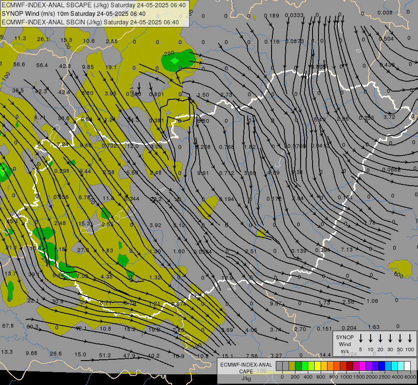This screenshot has width=418, height=385.
Task: Click the map value 0.712
Action: [227, 173]
